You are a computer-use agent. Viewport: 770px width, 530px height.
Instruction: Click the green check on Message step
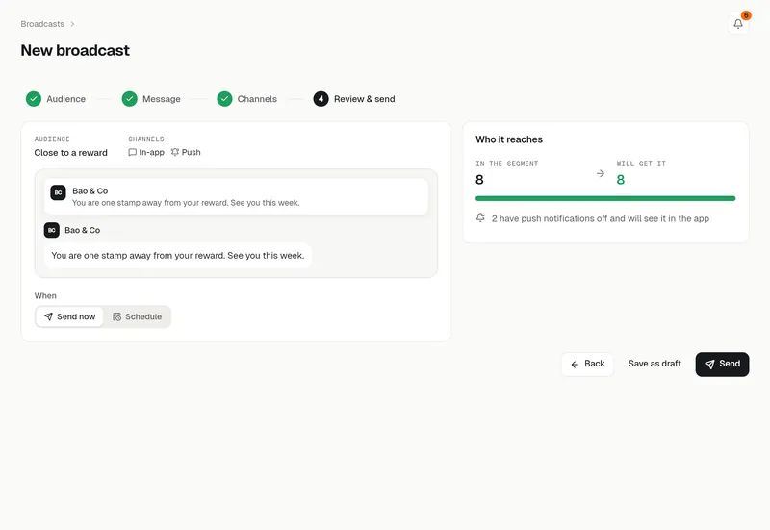click(x=129, y=99)
